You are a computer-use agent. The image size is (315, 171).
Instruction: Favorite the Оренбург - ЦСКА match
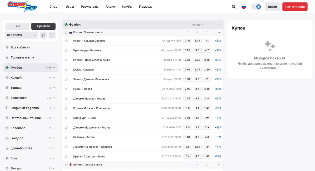pyautogui.click(x=66, y=118)
